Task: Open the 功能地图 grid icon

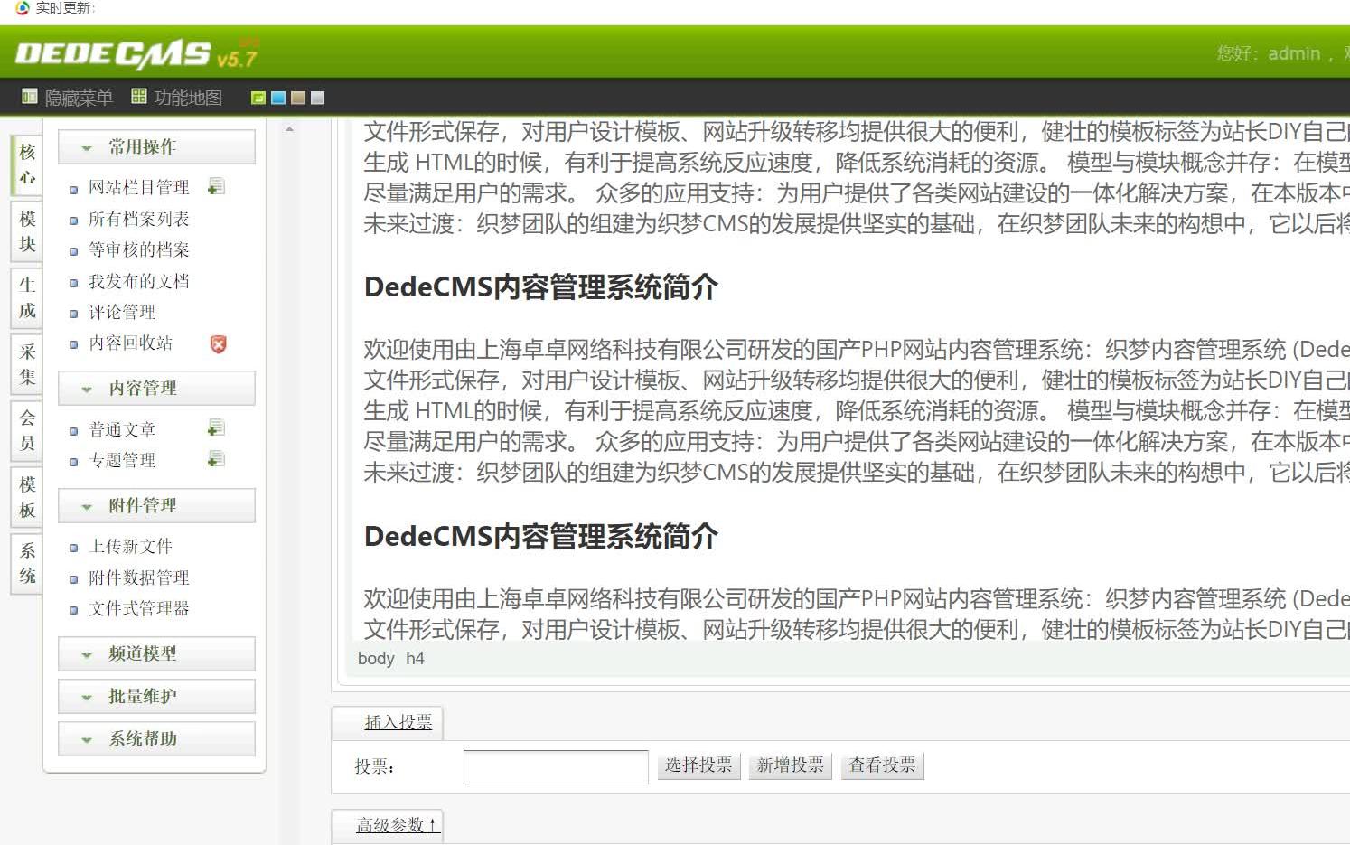Action: [x=139, y=97]
